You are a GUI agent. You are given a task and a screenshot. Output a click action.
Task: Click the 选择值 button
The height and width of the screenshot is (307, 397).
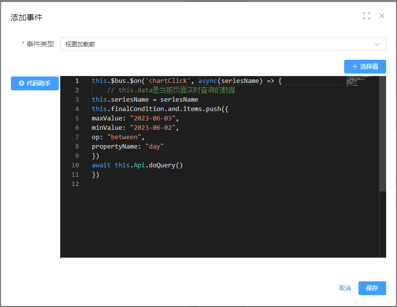365,67
